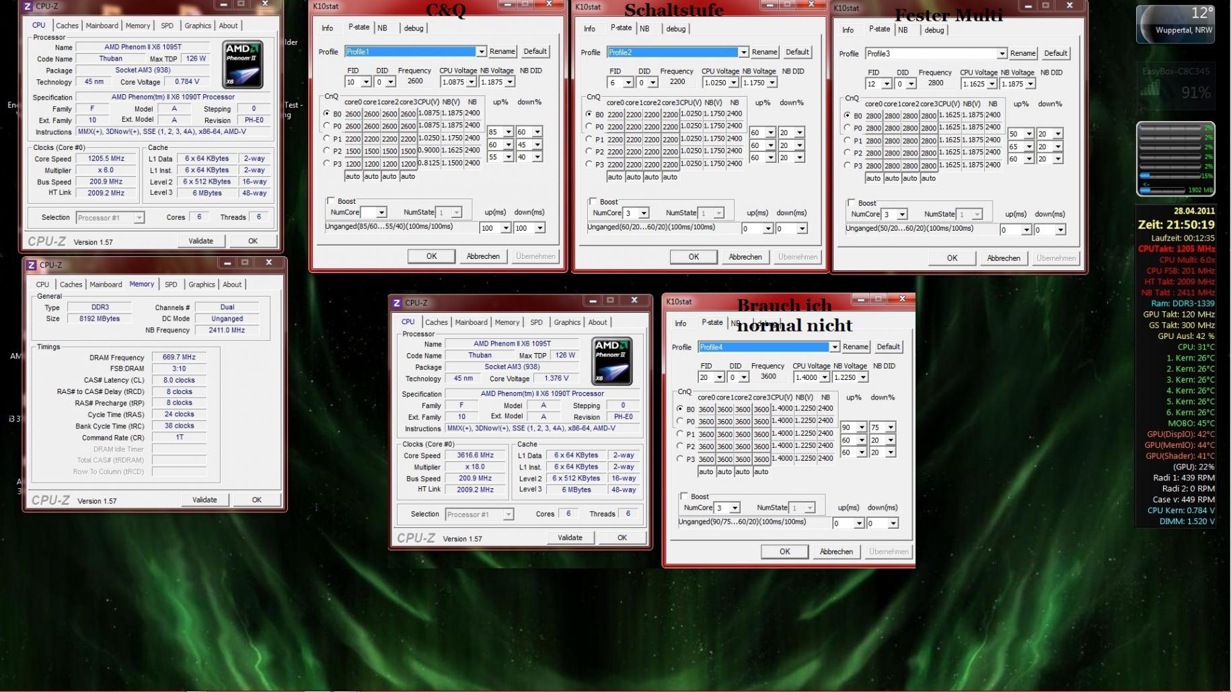Select the P3 radio button in Profile1 window
This screenshot has height=692, width=1231.
click(327, 163)
